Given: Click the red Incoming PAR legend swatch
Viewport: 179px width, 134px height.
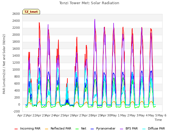Looking at the screenshot, I should tap(16, 129).
